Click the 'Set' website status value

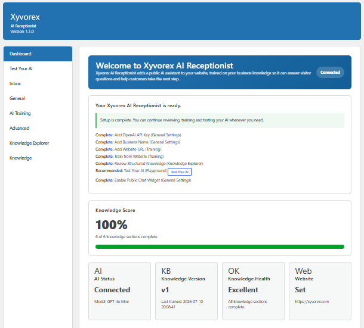tap(300, 290)
